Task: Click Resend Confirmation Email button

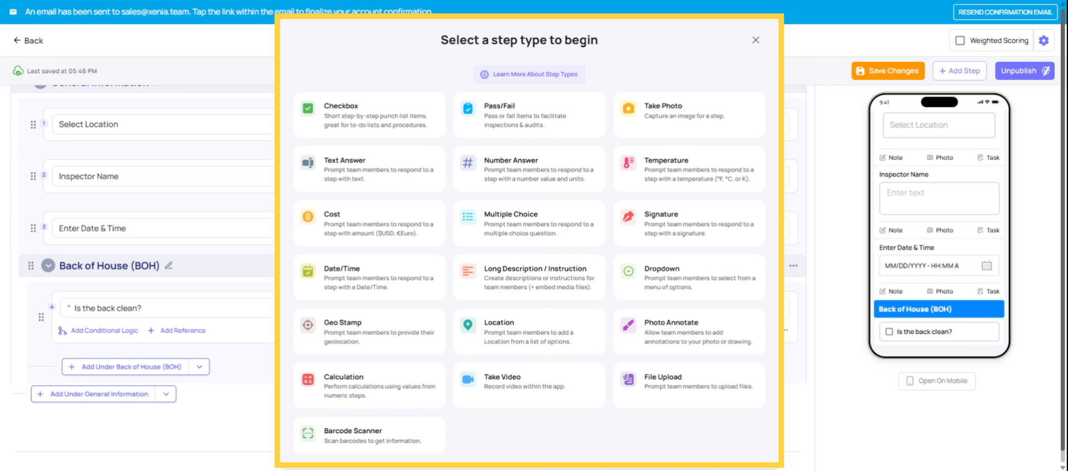Action: coord(1005,12)
